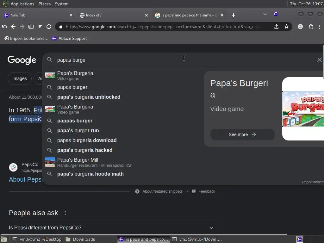Open the browser three-dot menu
Image resolution: width=324 pixels, height=243 pixels.
(320, 27)
